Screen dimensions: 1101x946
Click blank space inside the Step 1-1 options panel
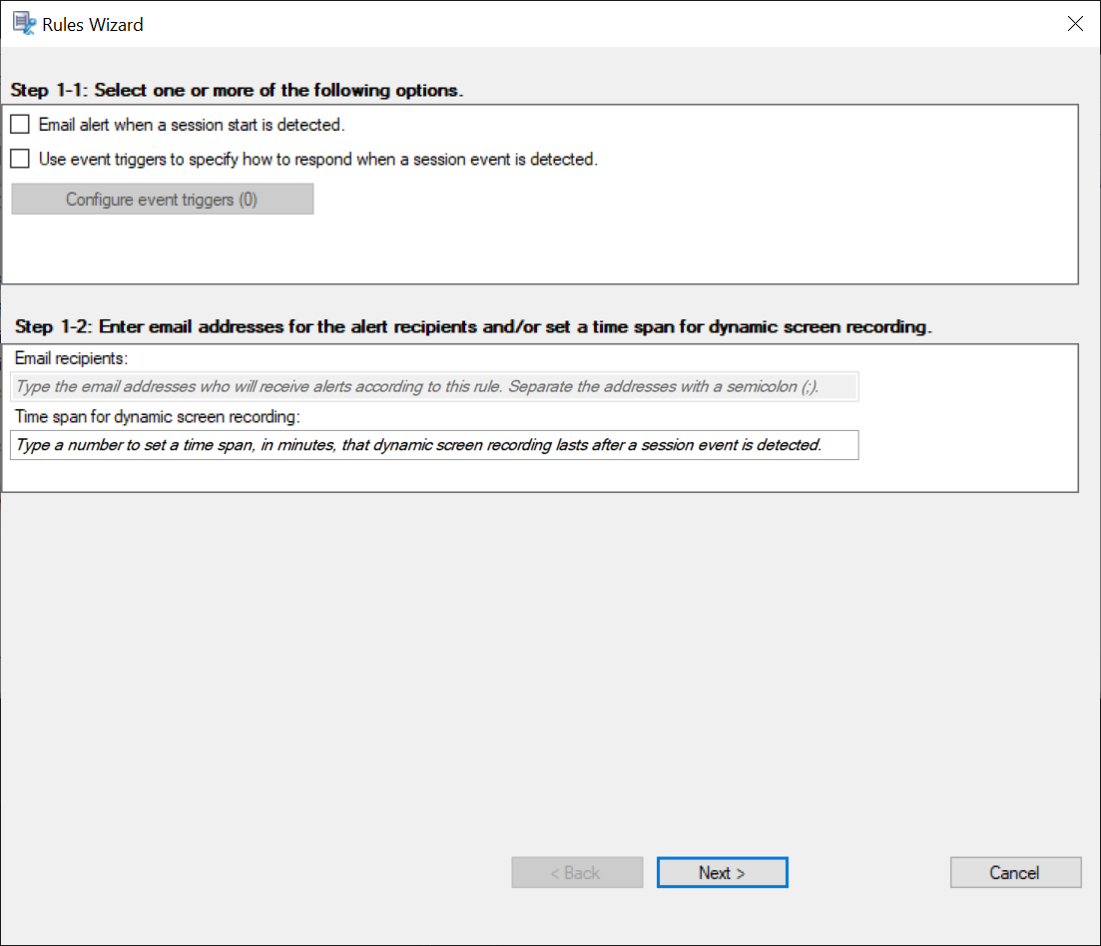[699, 239]
